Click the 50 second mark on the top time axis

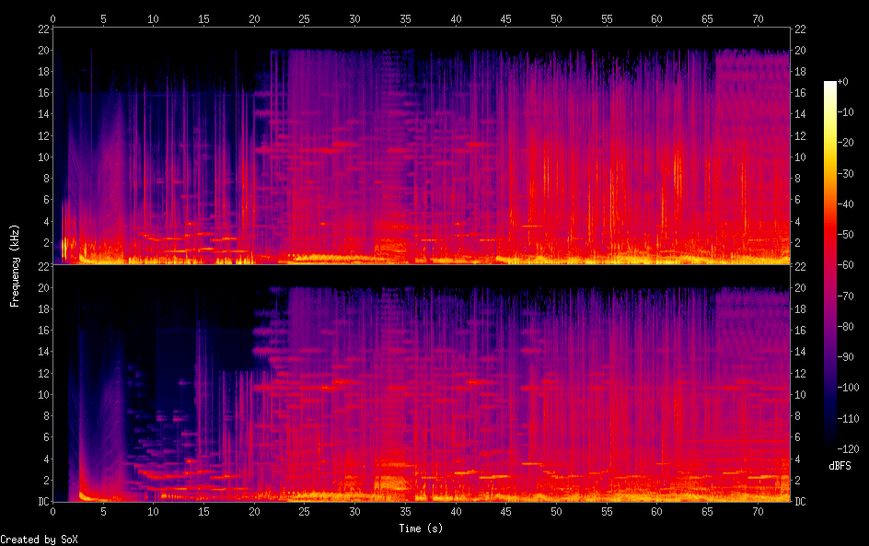click(556, 18)
